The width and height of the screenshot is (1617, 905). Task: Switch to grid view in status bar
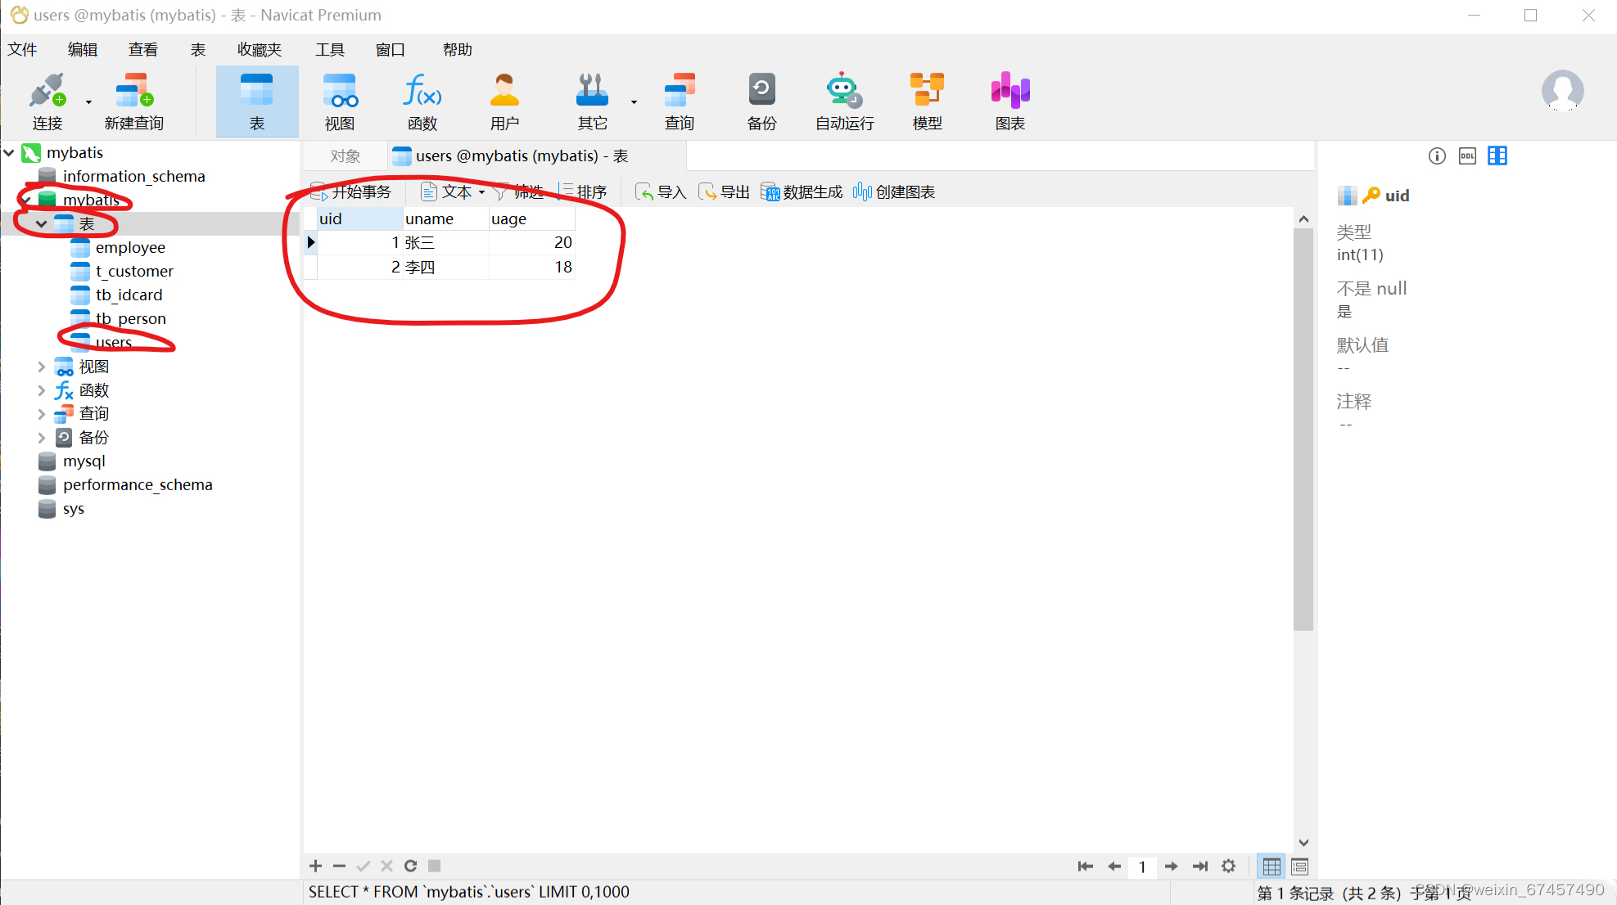pyautogui.click(x=1271, y=866)
